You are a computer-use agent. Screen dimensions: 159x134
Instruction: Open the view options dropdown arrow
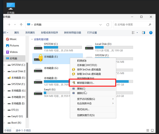coord(137,33)
